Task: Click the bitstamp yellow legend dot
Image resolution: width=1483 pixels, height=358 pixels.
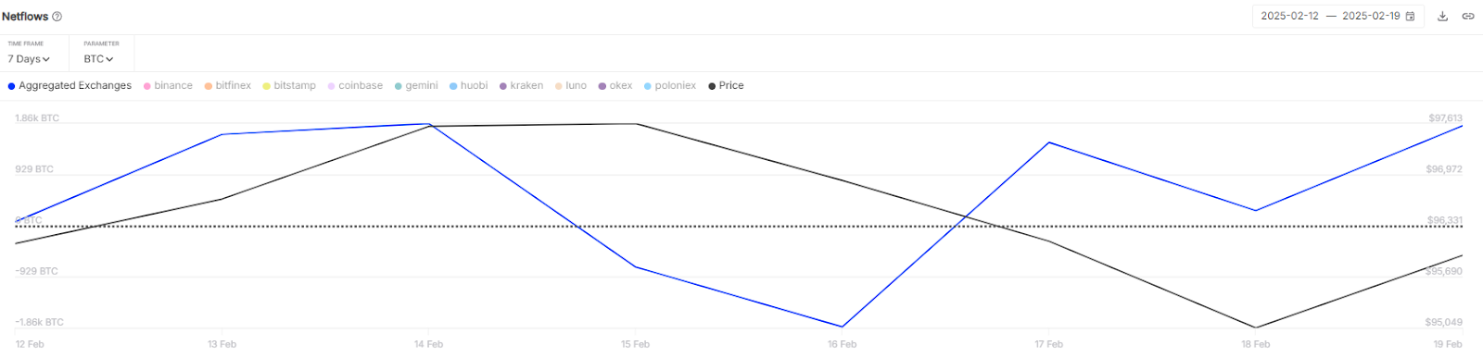Action: pyautogui.click(x=266, y=86)
